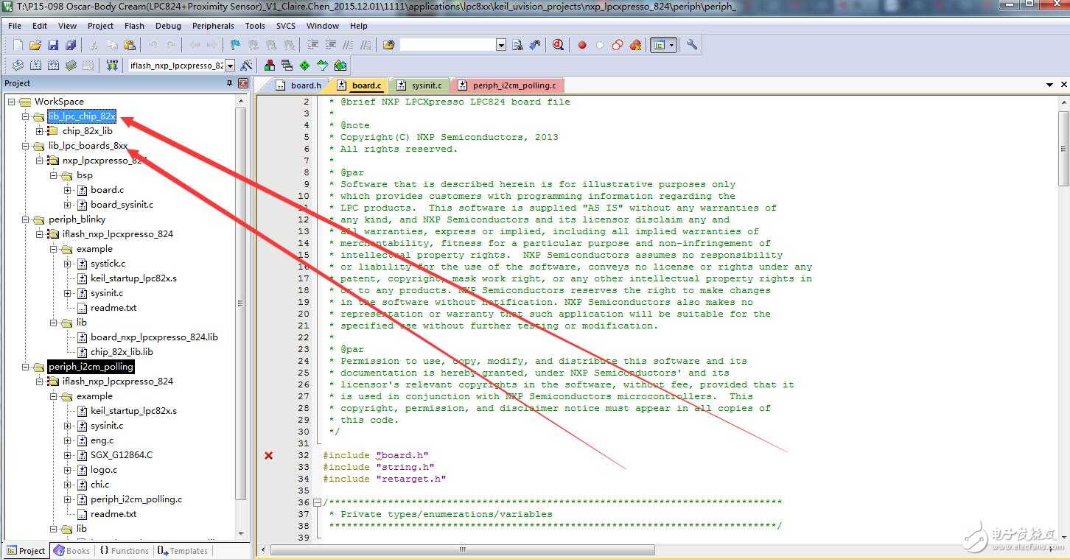Switch to the Functions panel tab
This screenshot has height=559, width=1070.
(124, 551)
